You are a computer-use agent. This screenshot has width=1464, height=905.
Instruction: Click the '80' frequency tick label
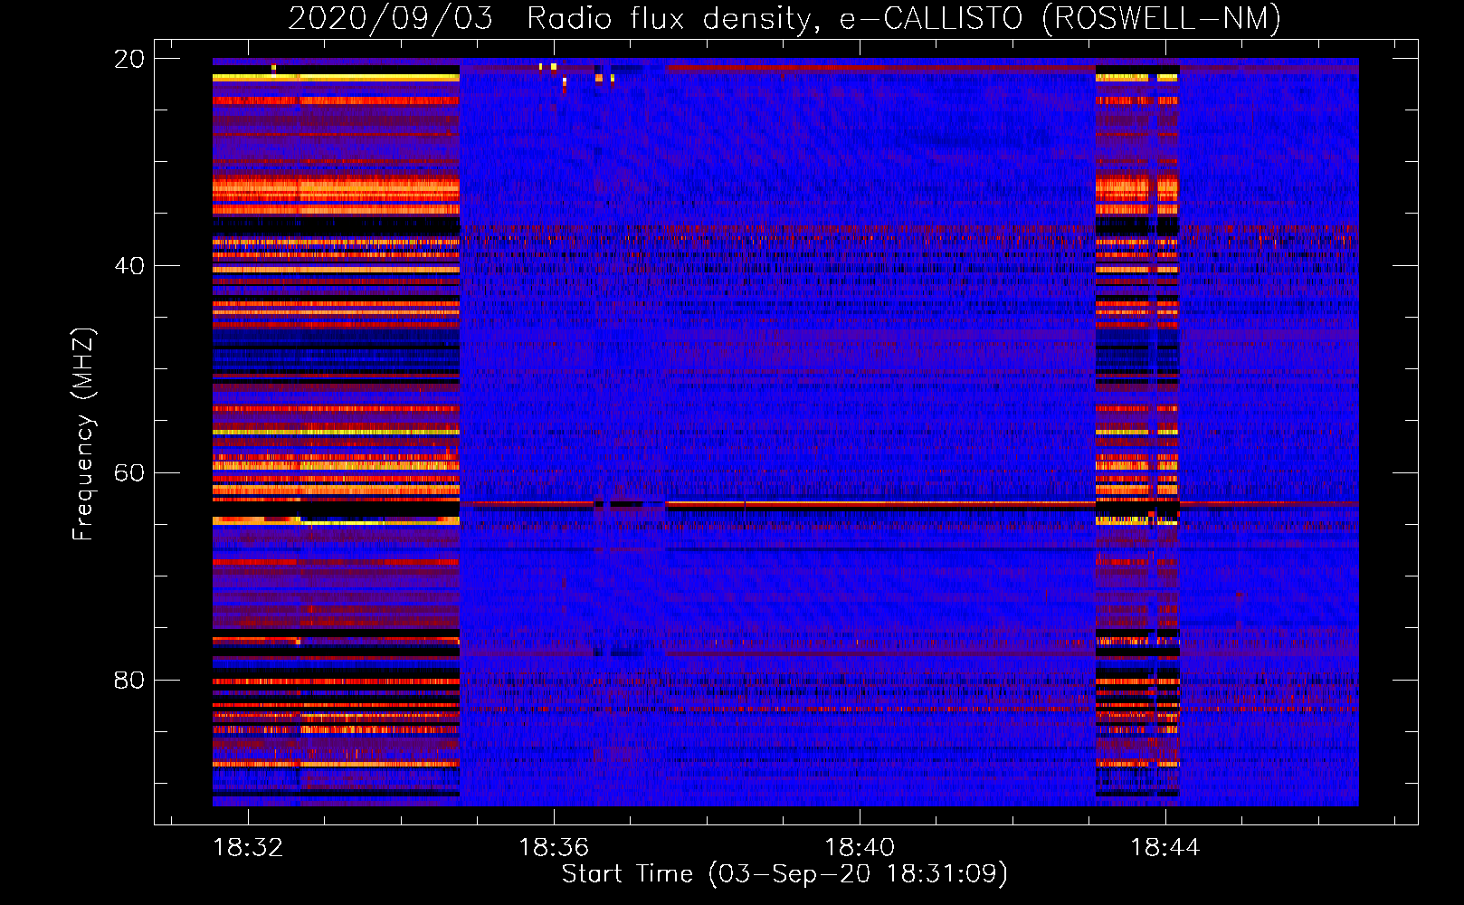(x=128, y=680)
